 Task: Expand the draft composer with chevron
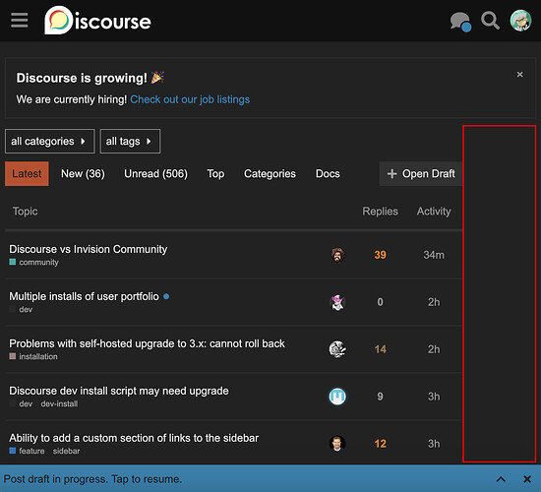[501, 479]
